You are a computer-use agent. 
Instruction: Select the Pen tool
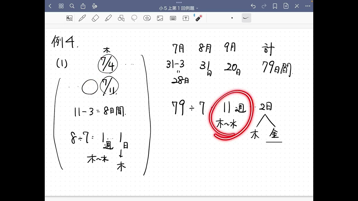(82, 18)
